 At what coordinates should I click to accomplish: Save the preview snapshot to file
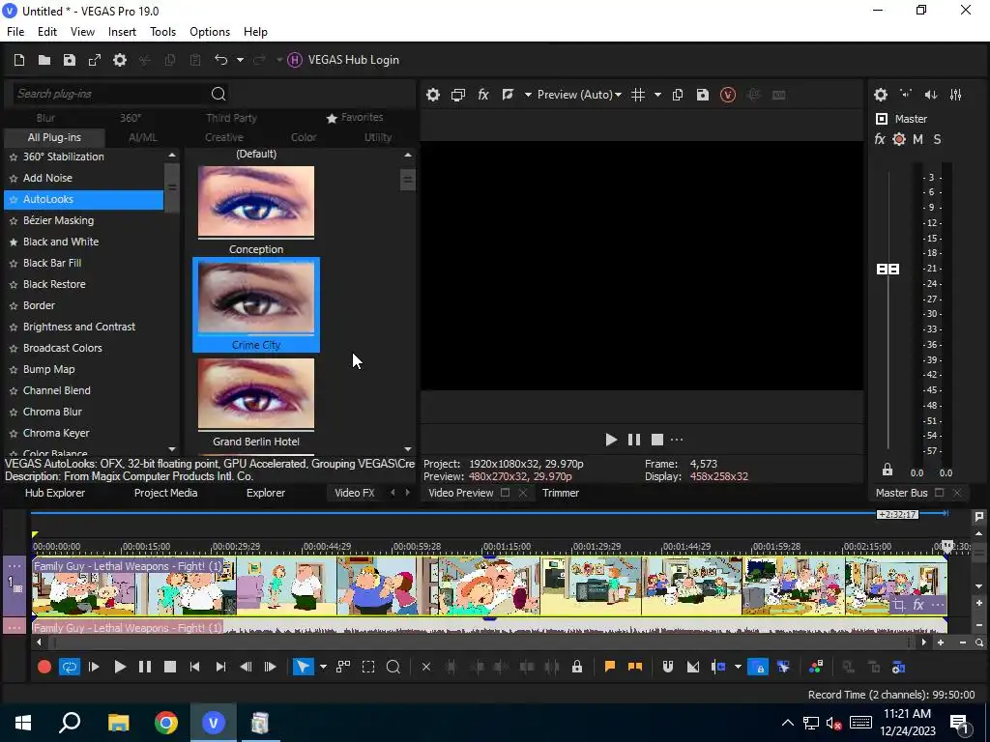point(703,95)
